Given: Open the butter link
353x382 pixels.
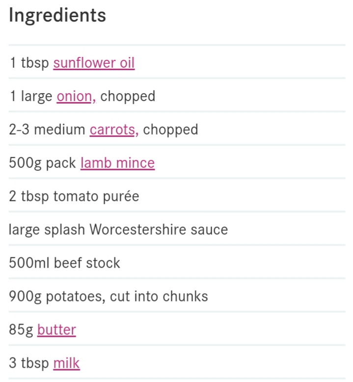Looking at the screenshot, I should 56,330.
